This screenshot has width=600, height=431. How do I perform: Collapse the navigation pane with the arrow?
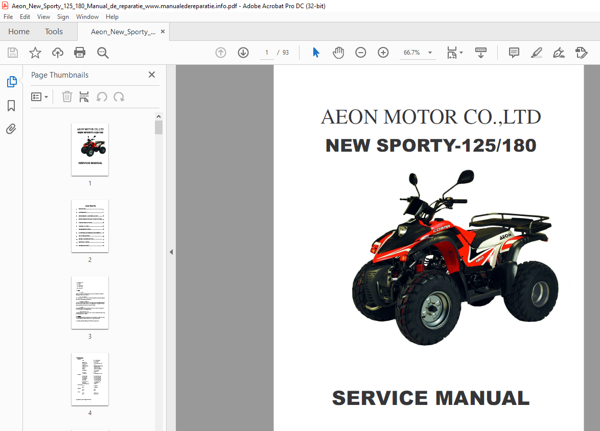[171, 252]
